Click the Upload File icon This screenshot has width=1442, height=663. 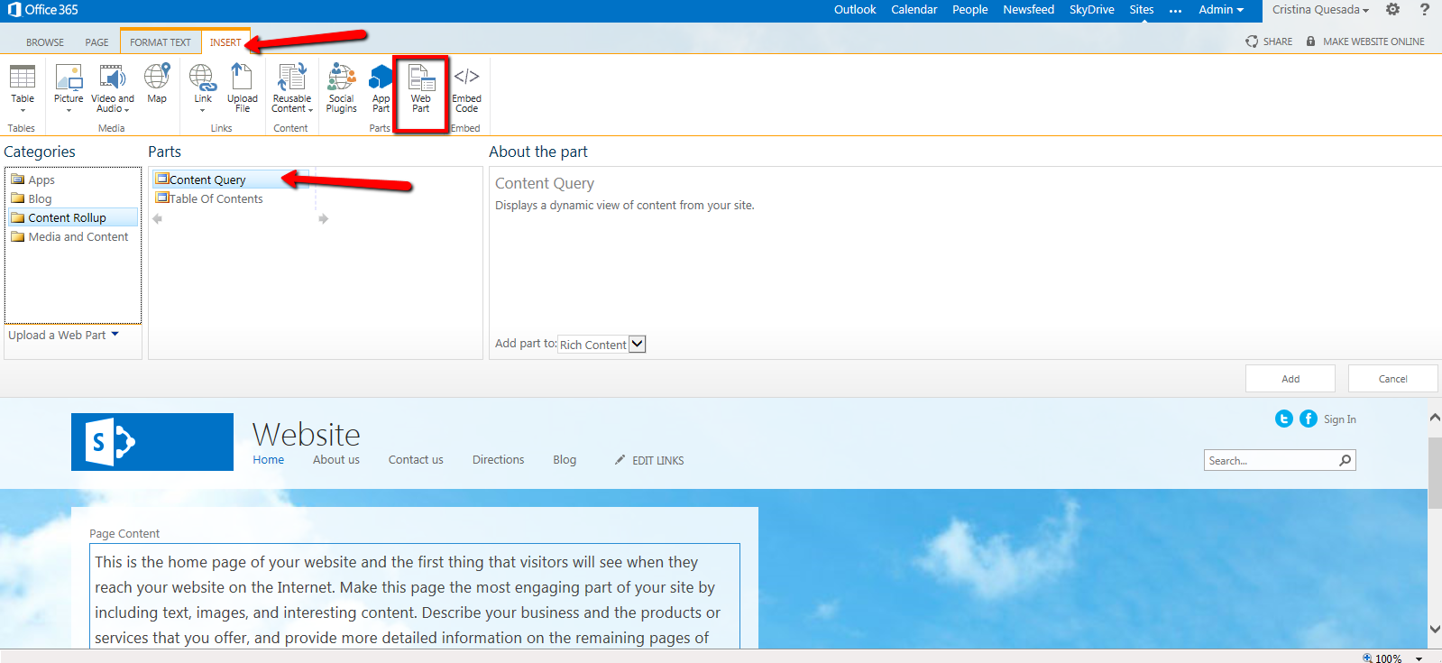coord(242,86)
